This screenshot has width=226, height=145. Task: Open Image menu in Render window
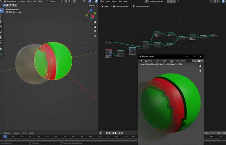[164, 61]
